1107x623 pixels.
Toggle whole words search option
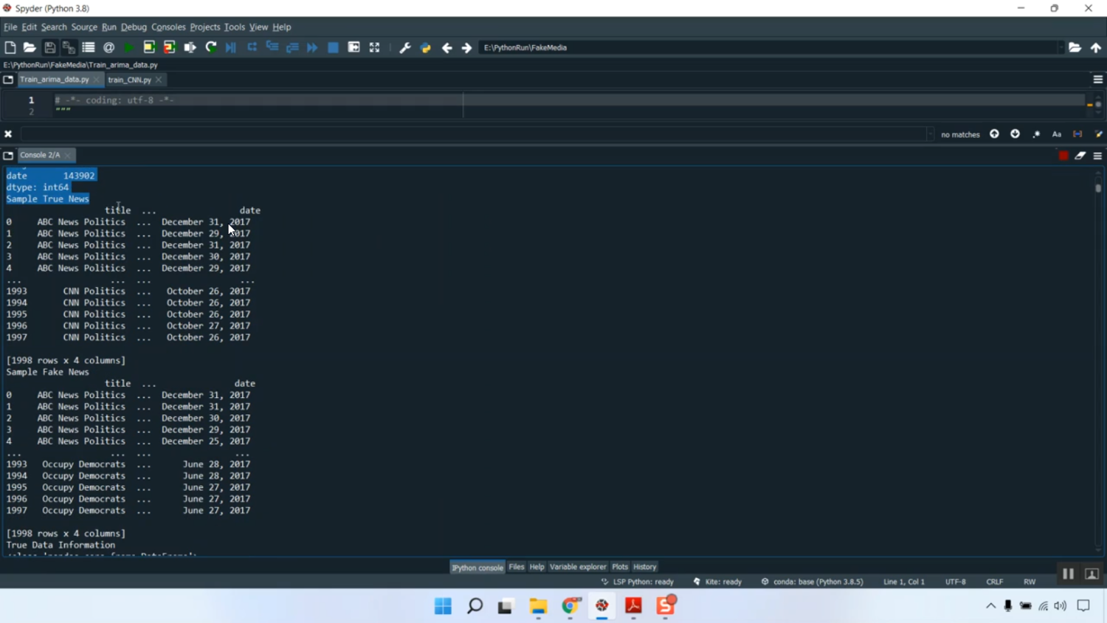click(1077, 134)
